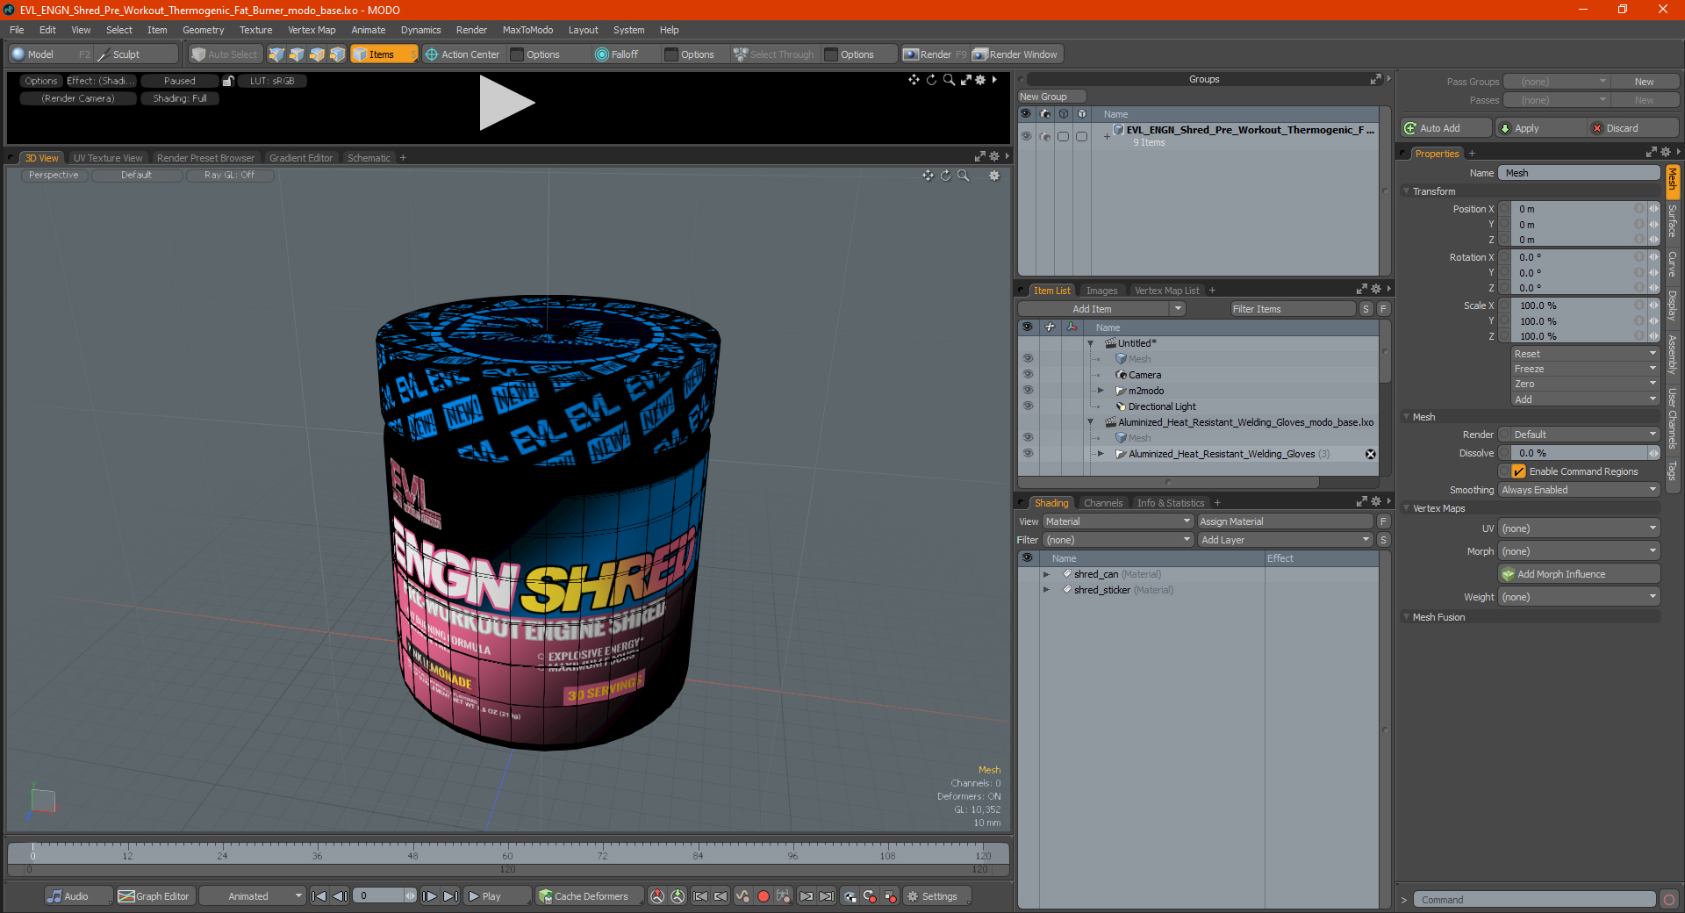Switch to Channels tab
This screenshot has height=913, width=1685.
coord(1103,503)
